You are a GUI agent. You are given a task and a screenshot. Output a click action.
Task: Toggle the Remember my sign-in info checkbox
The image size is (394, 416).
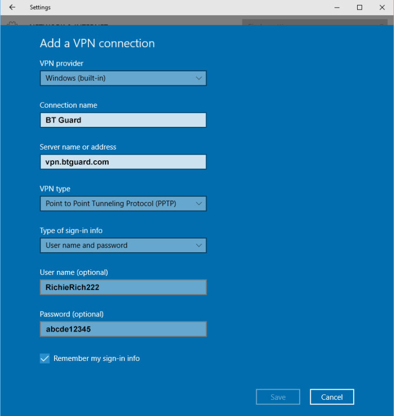point(45,358)
